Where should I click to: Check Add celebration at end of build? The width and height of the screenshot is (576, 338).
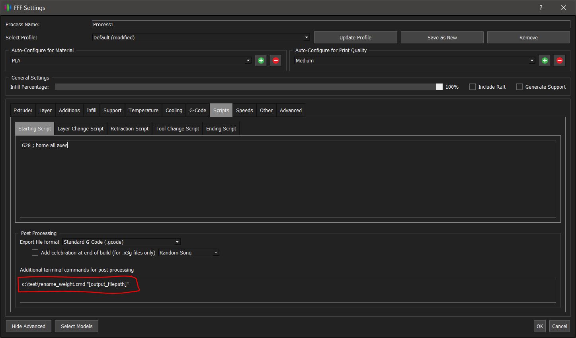(x=35, y=253)
